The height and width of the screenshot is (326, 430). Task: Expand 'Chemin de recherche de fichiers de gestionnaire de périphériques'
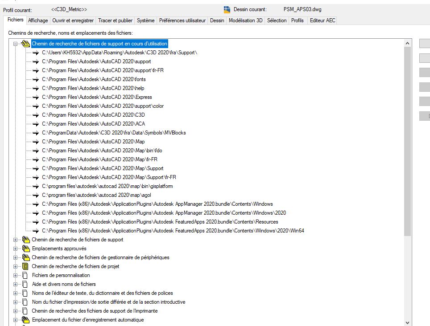tap(15, 257)
